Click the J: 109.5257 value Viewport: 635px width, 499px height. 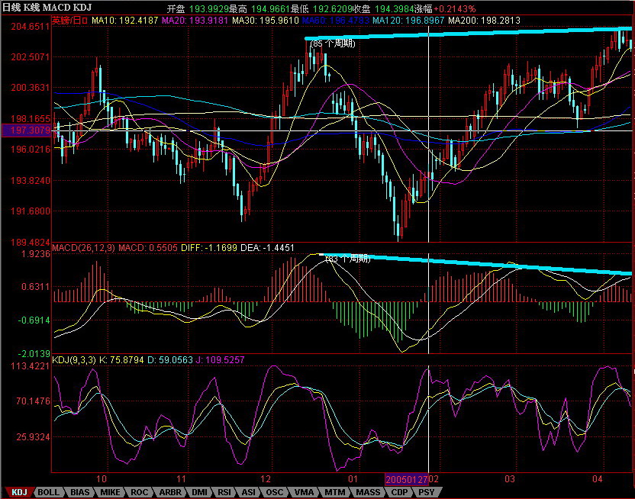(x=221, y=360)
